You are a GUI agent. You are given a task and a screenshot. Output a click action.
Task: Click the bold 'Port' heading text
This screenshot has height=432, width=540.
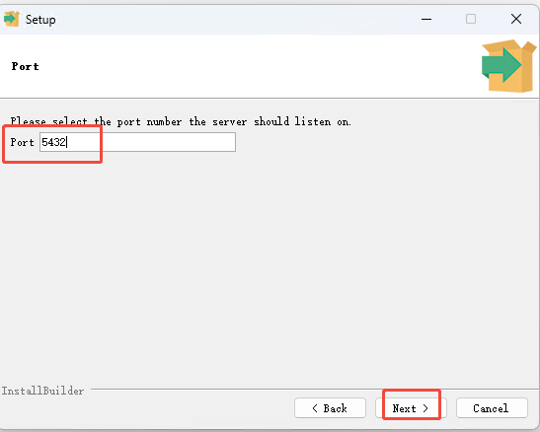pos(25,66)
